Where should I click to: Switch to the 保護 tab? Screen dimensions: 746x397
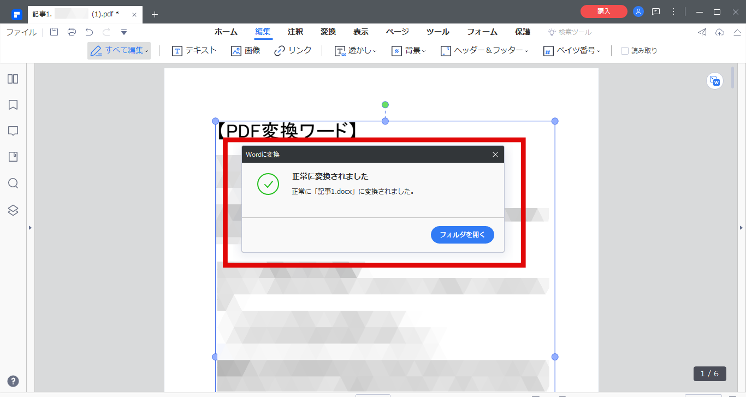tap(523, 32)
